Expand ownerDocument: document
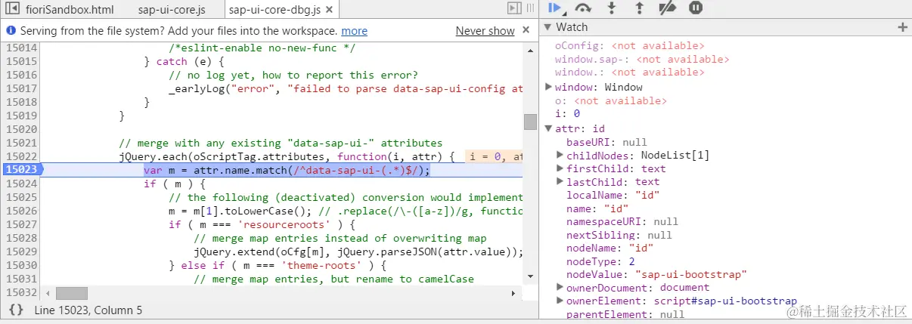 (560, 287)
